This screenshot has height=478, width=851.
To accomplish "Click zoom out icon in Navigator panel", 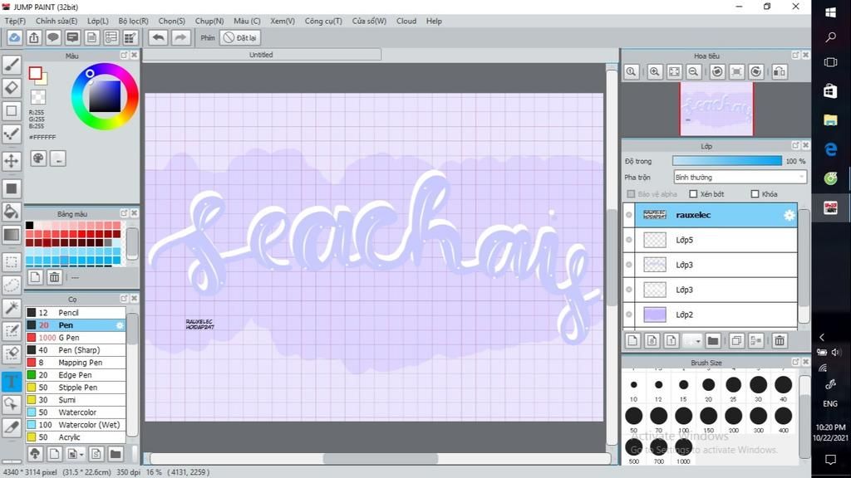I will click(x=693, y=71).
